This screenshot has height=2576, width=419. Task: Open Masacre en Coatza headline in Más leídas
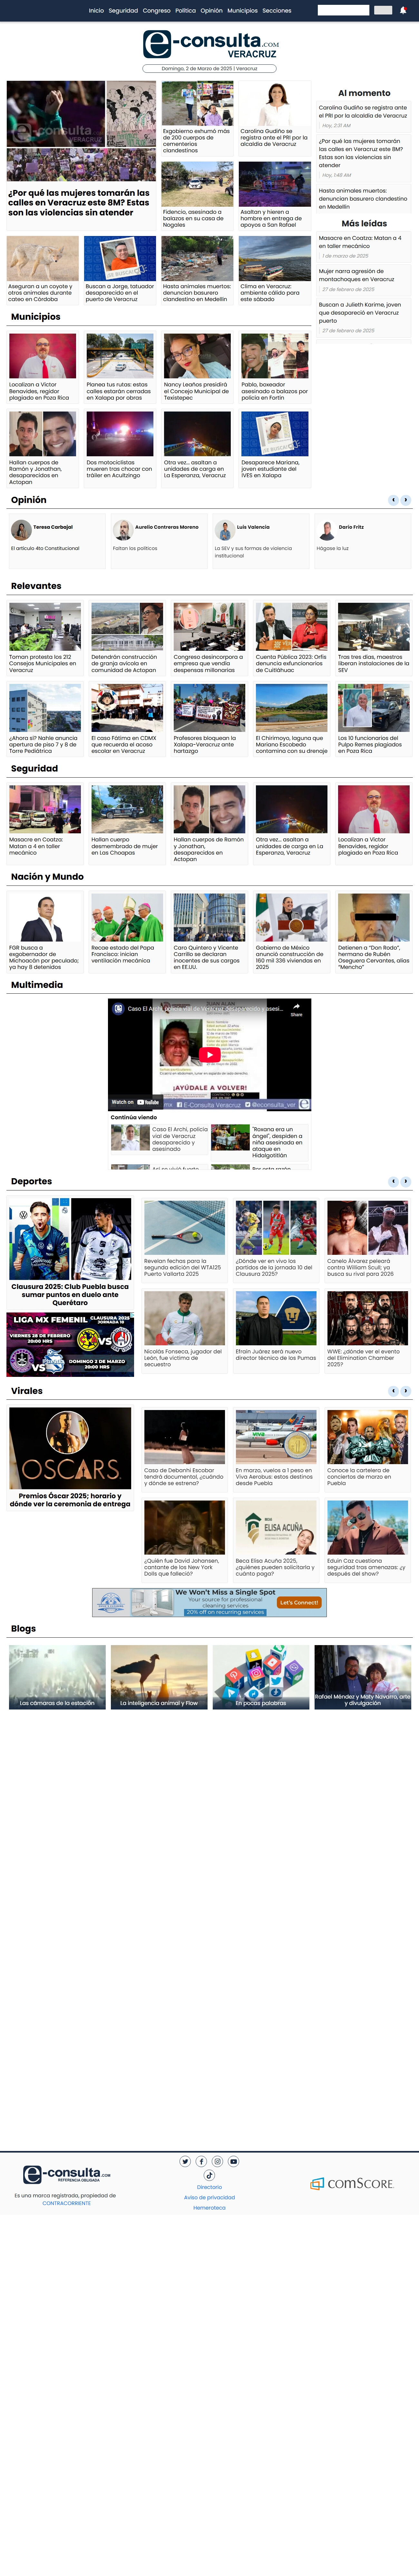360,242
